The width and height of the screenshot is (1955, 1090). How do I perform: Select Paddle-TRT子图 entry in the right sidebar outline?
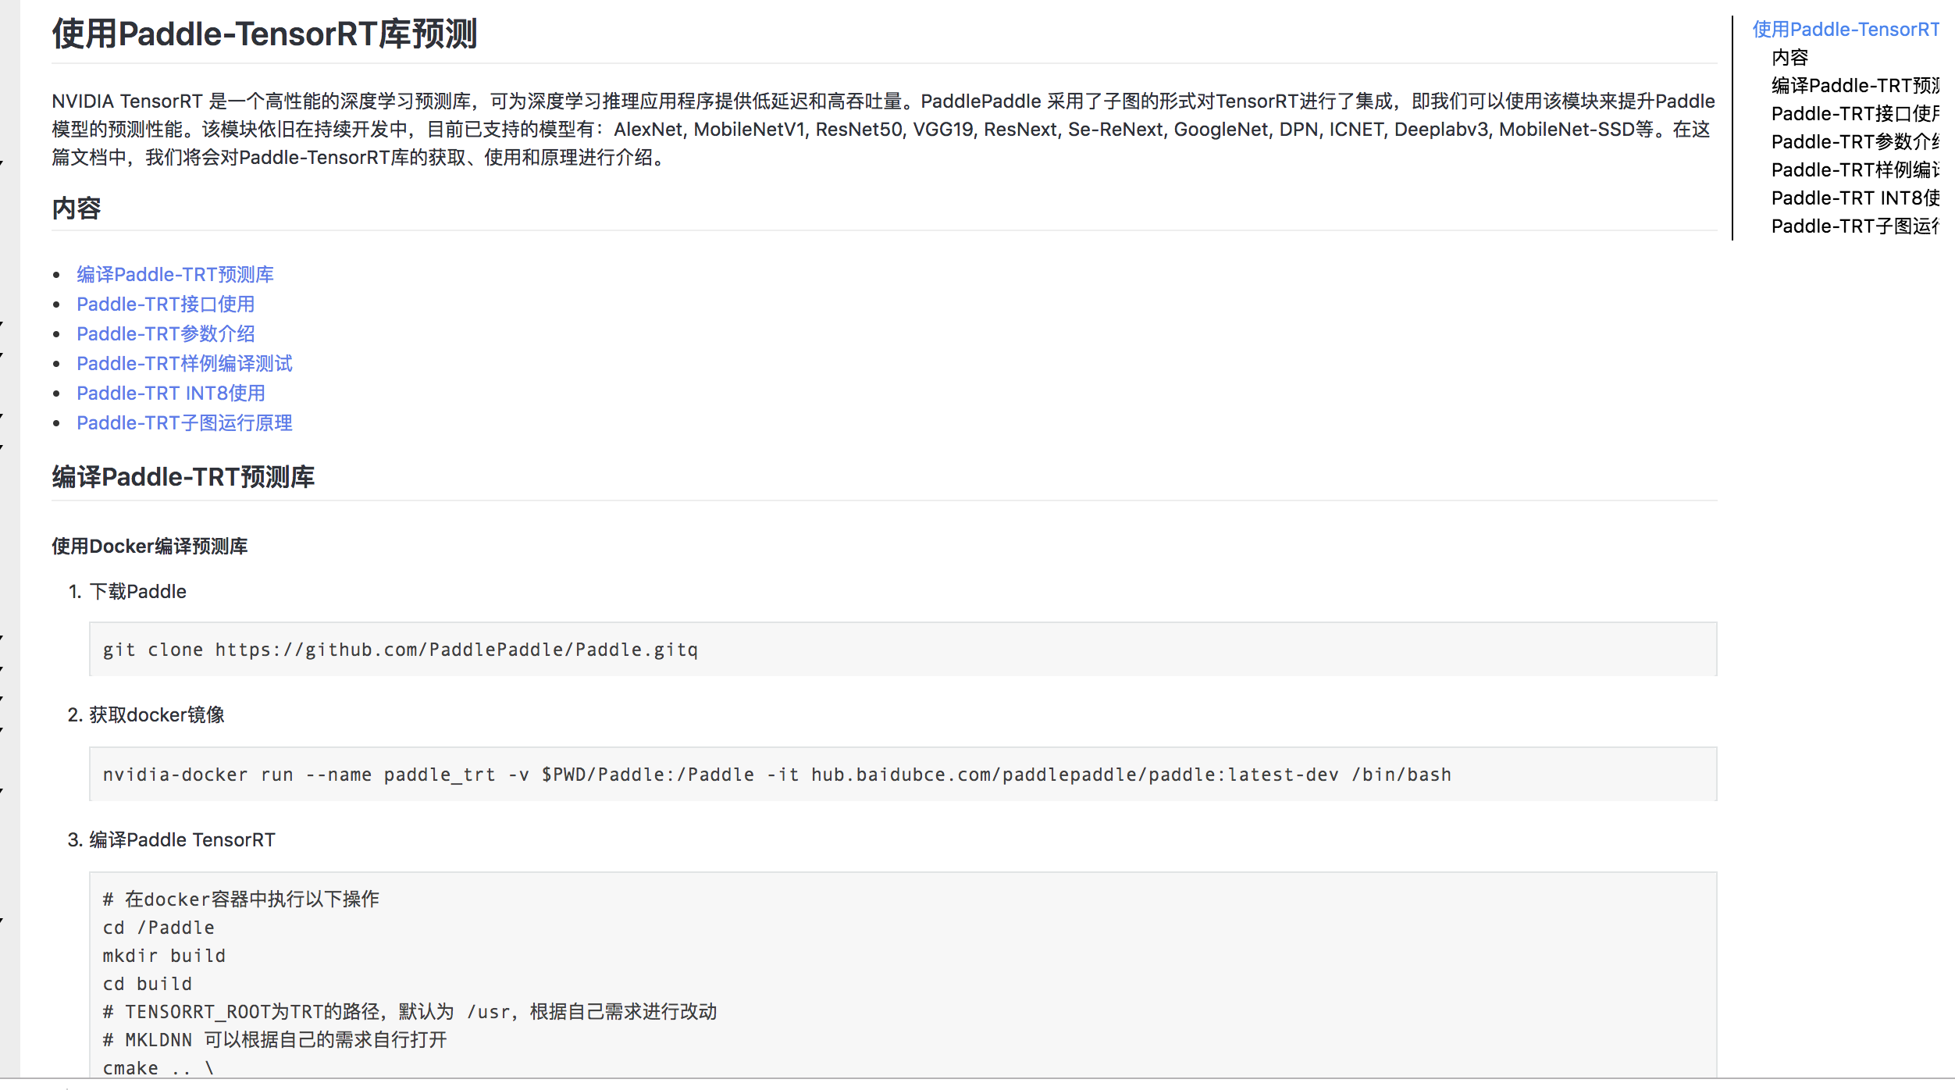point(1855,226)
